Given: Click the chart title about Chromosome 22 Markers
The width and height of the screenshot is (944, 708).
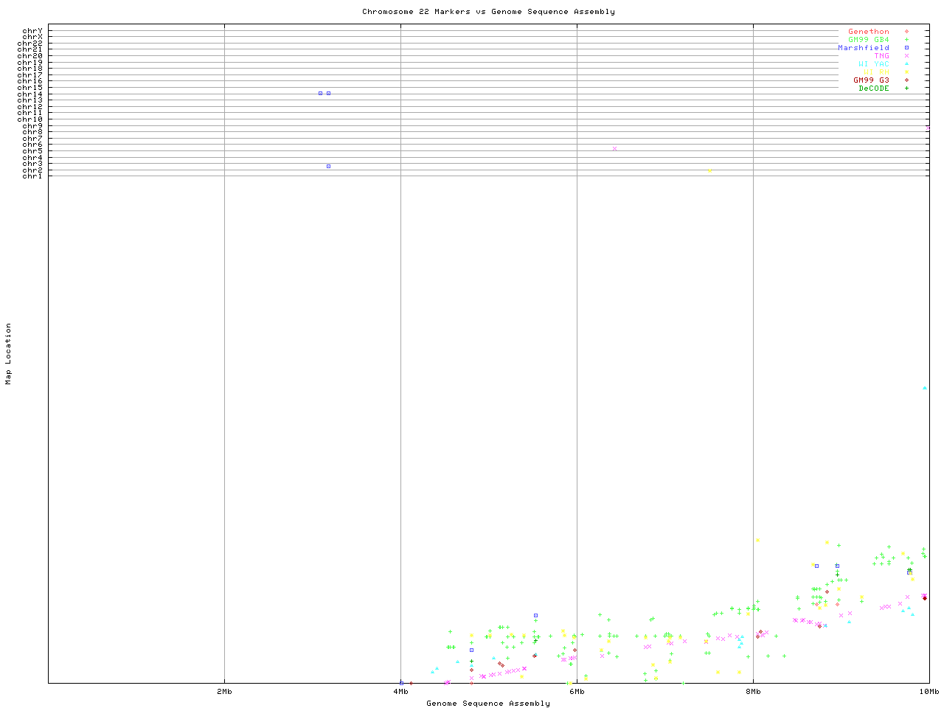Looking at the screenshot, I should [x=488, y=12].
